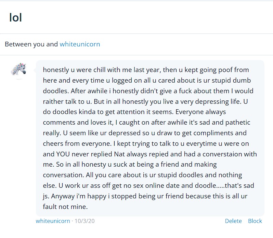Click 'Anyway i'm happy' sentence start
This screenshot has width=273, height=238.
coord(79,196)
